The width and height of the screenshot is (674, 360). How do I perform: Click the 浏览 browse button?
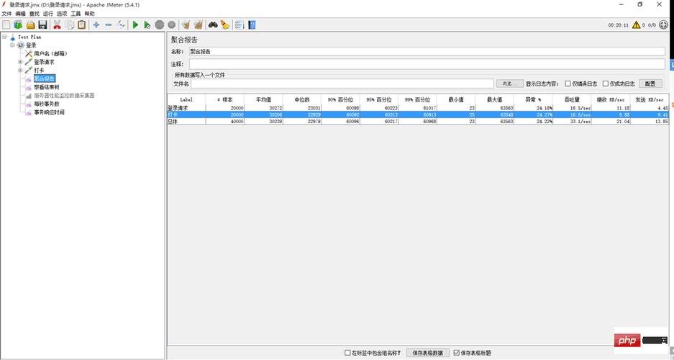point(510,84)
